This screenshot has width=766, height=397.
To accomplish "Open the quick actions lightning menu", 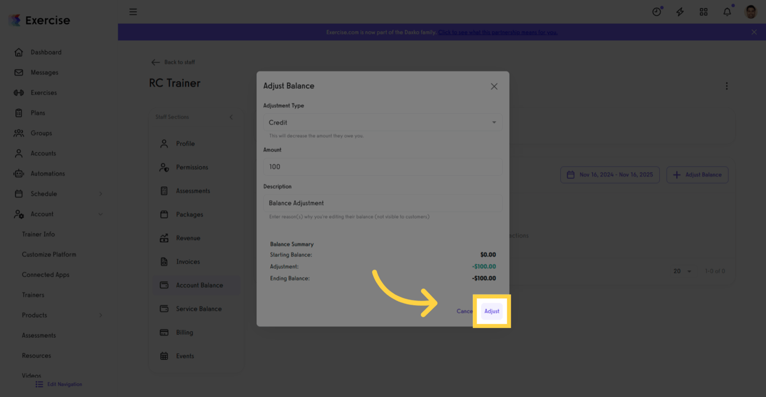I will tap(680, 11).
